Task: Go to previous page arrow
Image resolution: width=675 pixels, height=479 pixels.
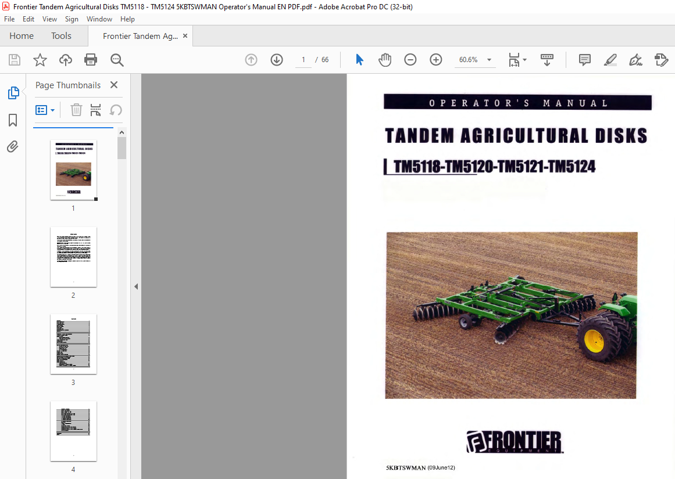Action: 251,60
